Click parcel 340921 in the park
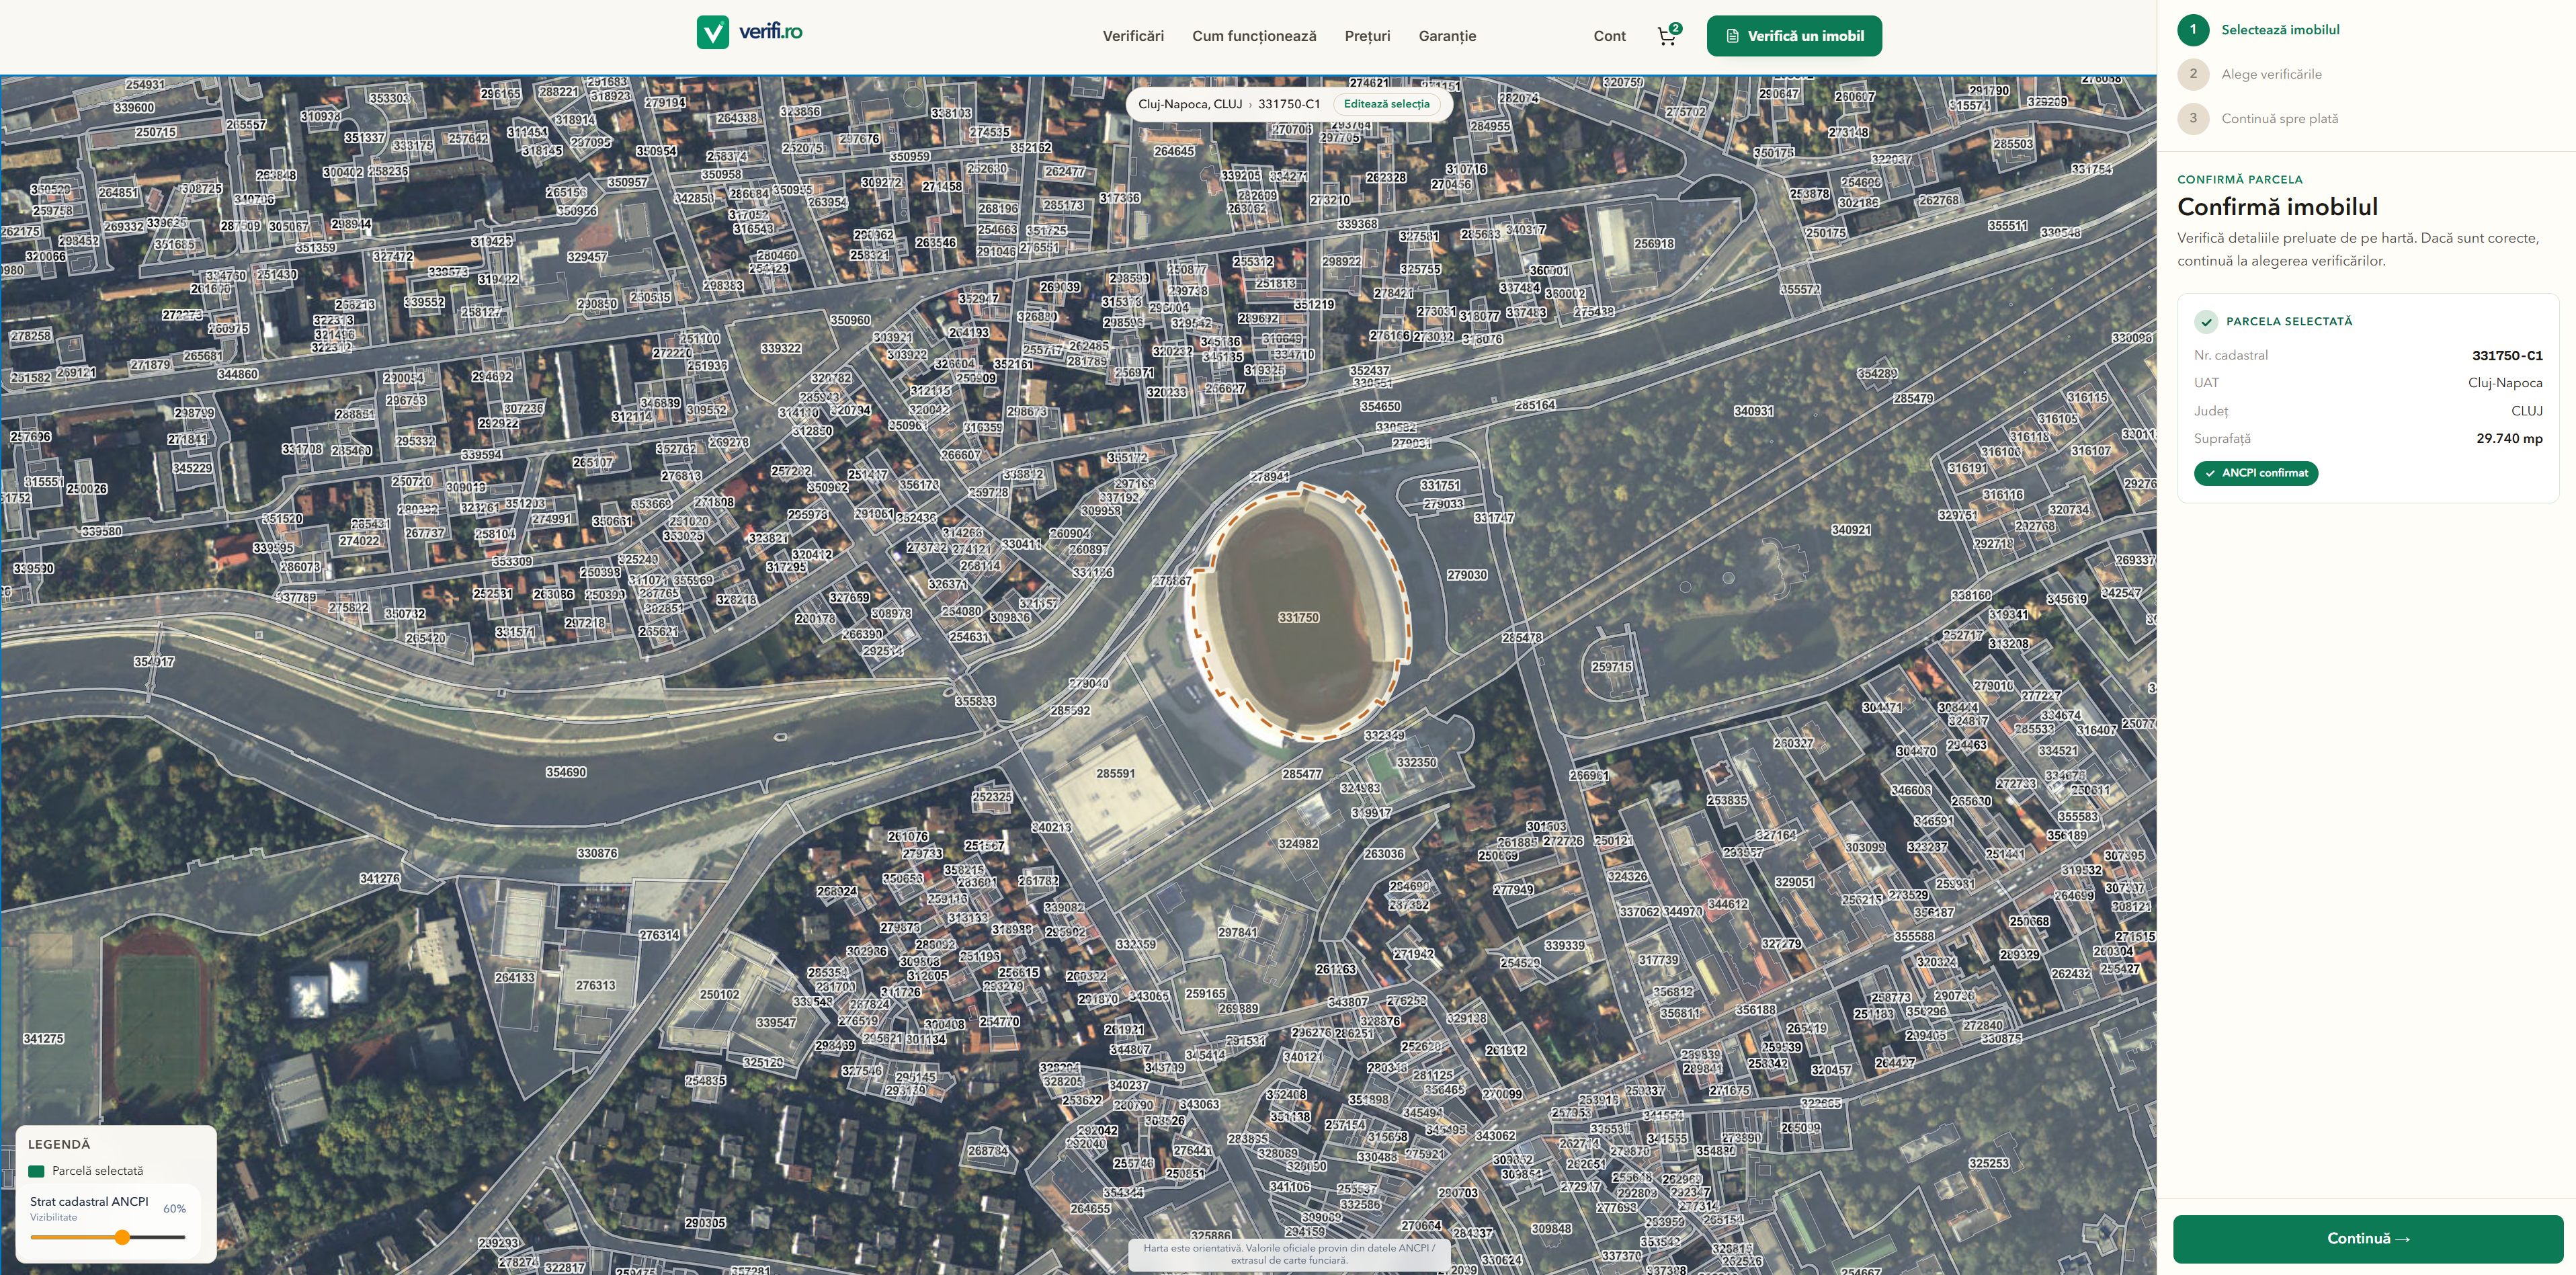 click(1851, 530)
